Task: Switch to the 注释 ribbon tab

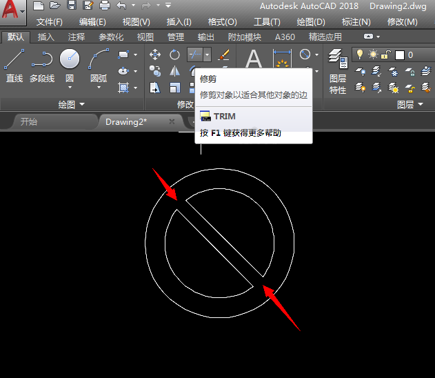Action: pos(77,37)
